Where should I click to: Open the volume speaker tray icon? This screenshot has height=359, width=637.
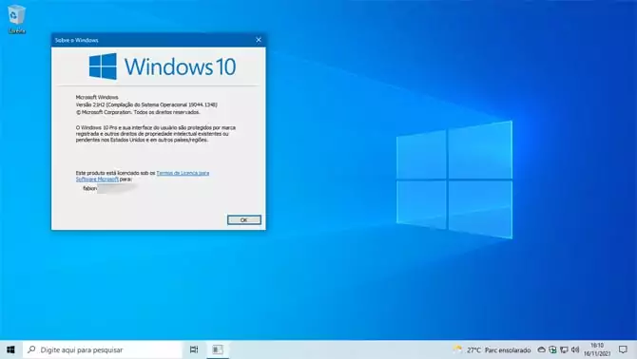pyautogui.click(x=575, y=350)
